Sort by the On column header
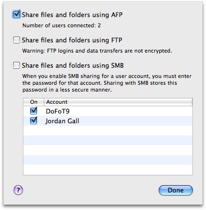The height and width of the screenshot is (210, 206). click(x=34, y=102)
